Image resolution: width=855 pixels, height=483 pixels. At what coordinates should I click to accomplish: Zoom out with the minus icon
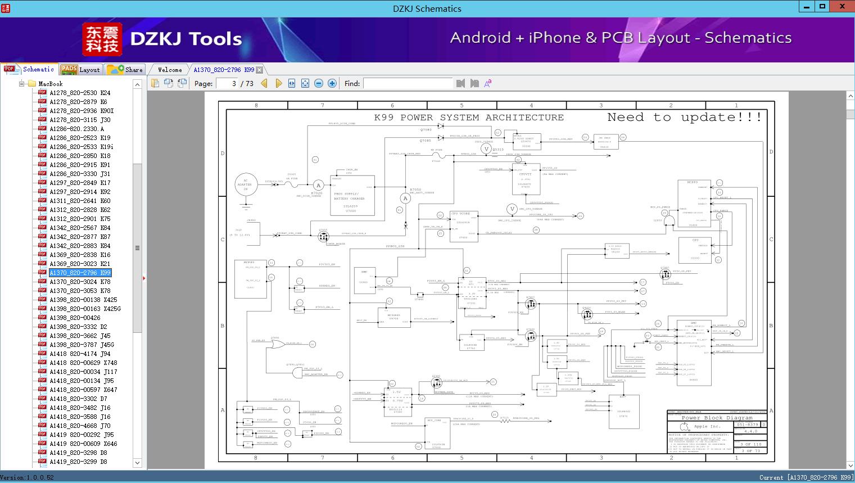click(x=319, y=83)
